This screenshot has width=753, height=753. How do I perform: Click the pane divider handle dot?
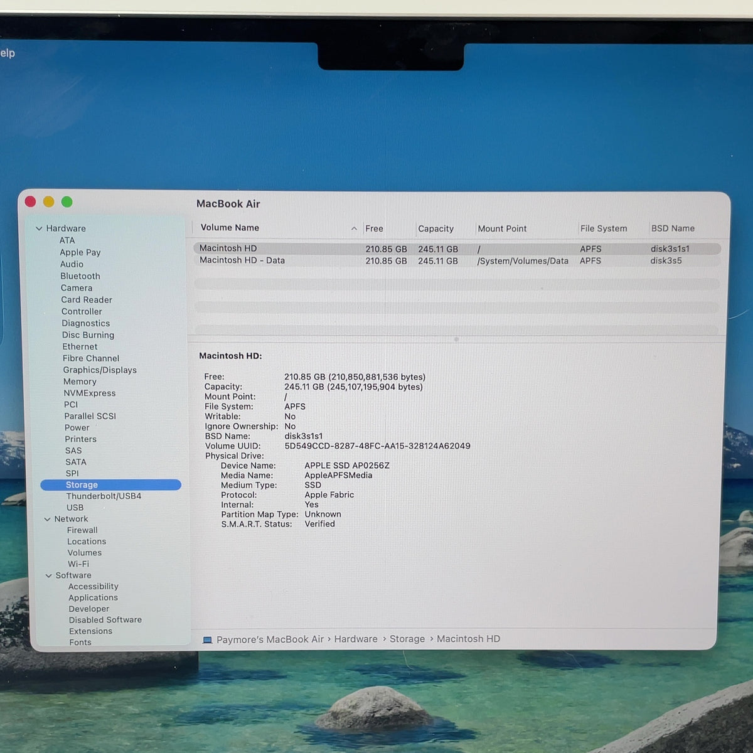(x=456, y=339)
